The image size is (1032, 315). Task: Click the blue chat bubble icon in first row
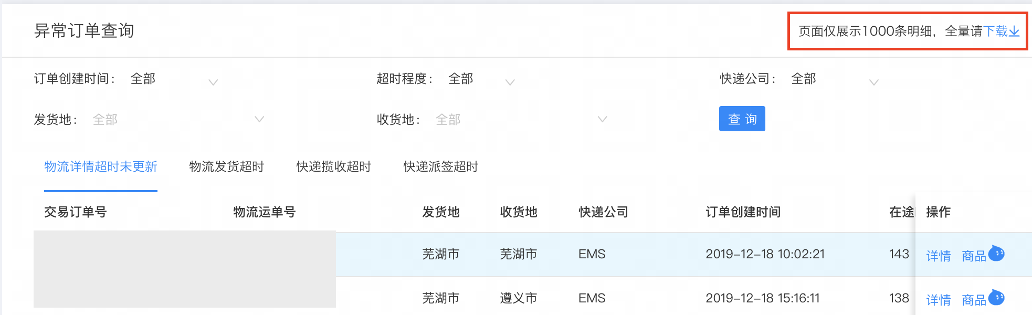(x=996, y=254)
